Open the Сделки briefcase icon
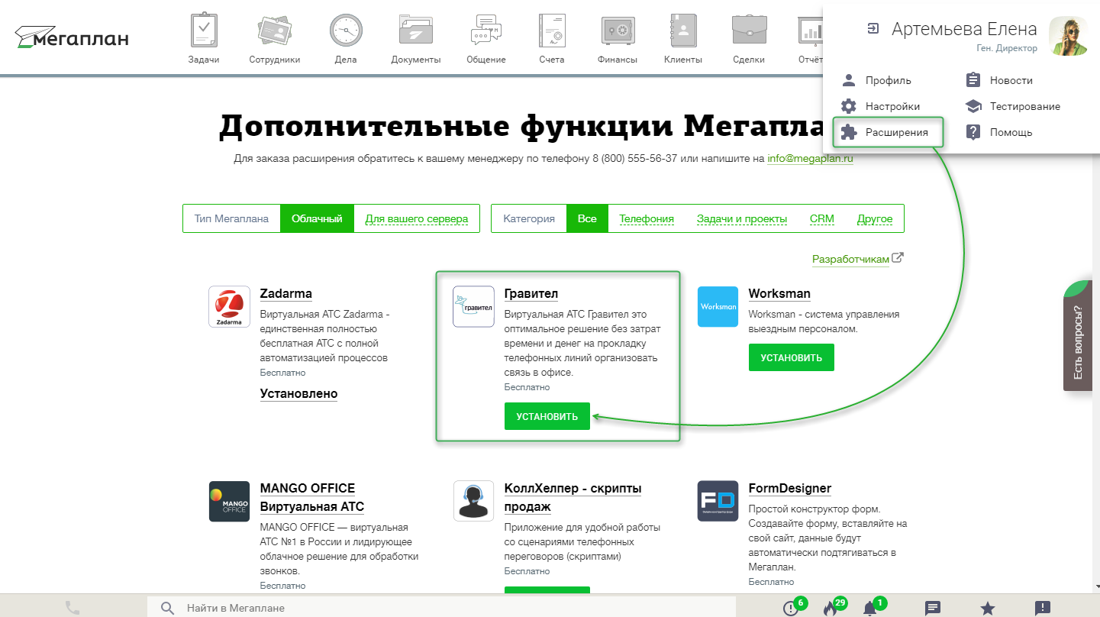Screen dimensions: 1100x617 point(749,31)
